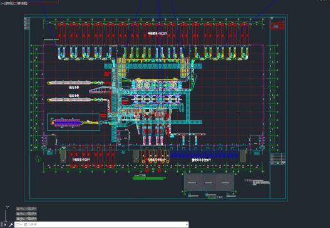Select the gray three-panel detail view
Screen dimensions: 330x228
click(209, 182)
